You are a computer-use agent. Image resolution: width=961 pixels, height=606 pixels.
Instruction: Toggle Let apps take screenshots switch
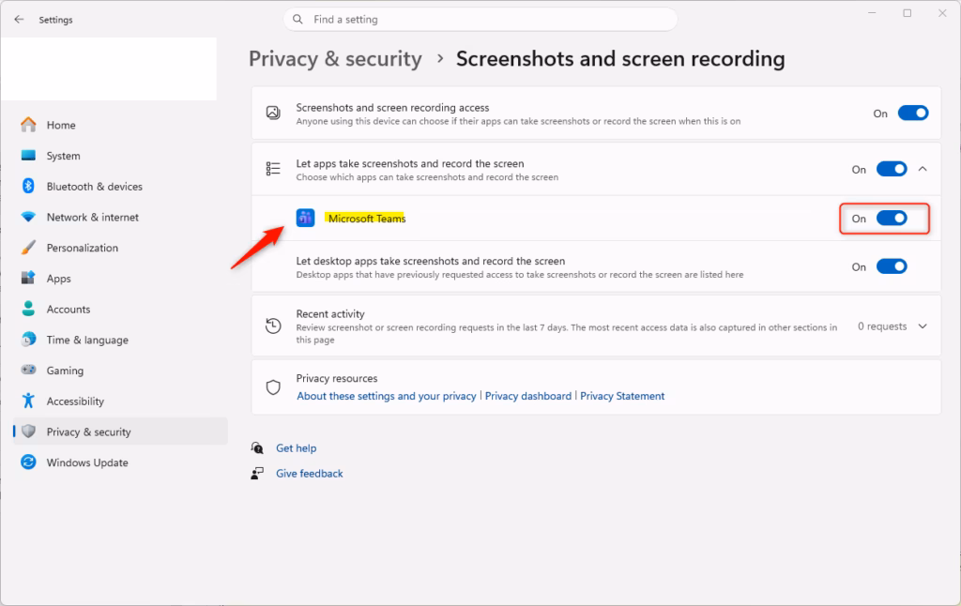pyautogui.click(x=892, y=169)
